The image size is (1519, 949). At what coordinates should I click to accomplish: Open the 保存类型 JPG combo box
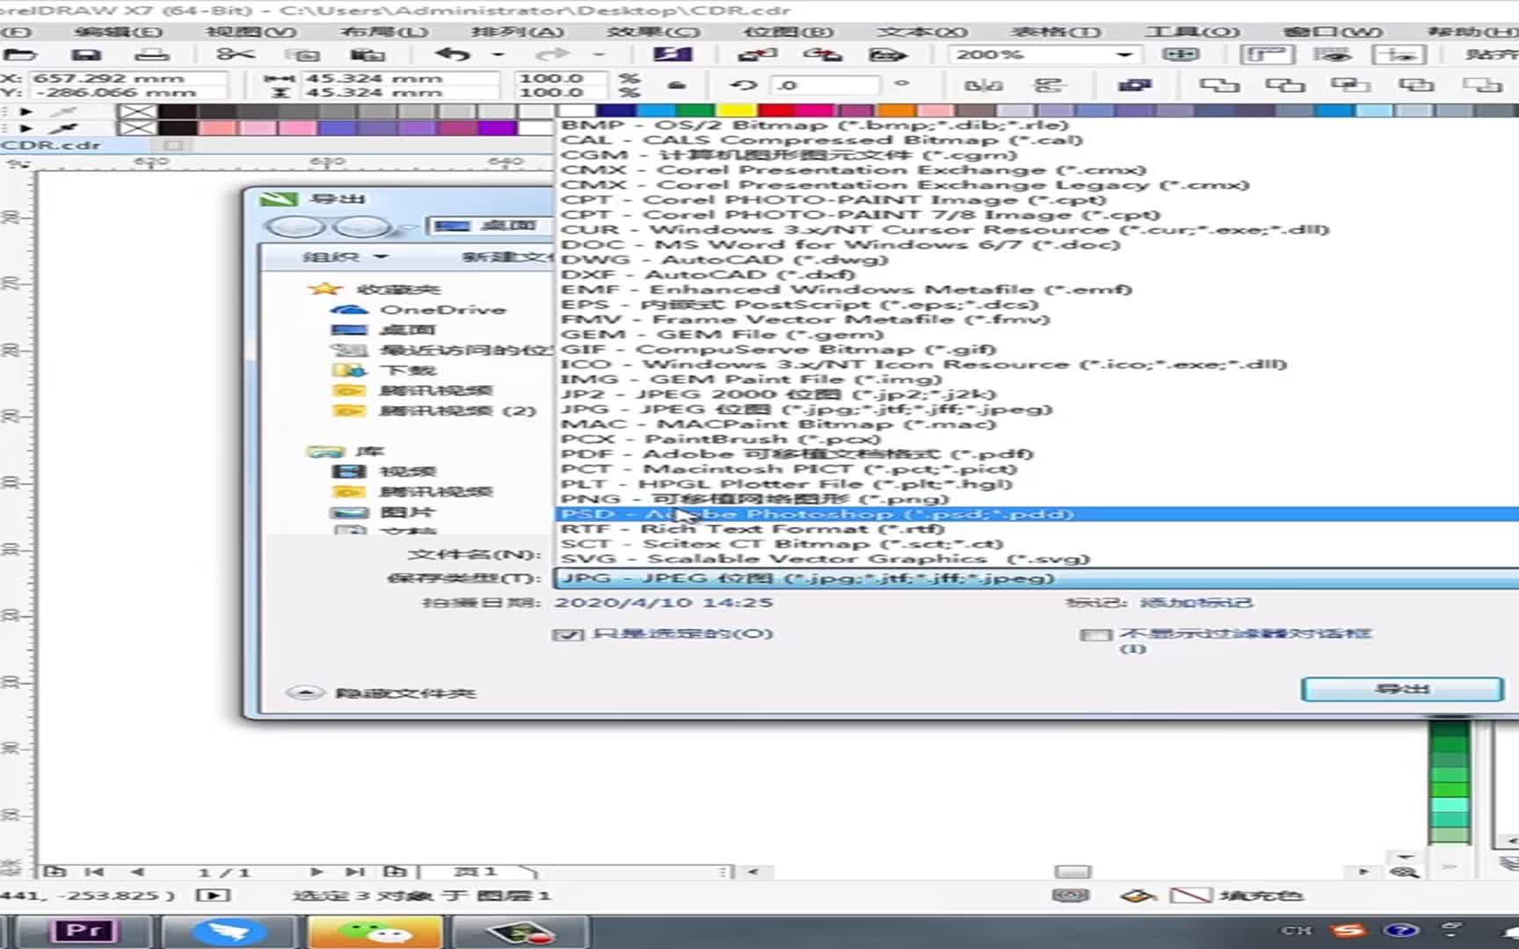click(1036, 578)
